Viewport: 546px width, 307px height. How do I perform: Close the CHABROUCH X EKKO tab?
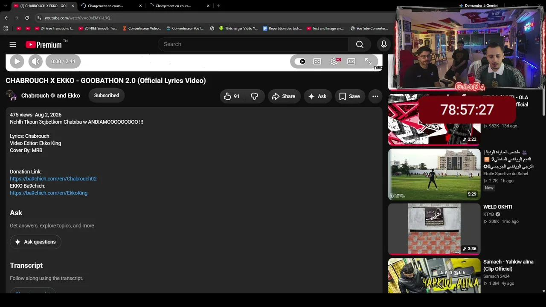pos(73,6)
